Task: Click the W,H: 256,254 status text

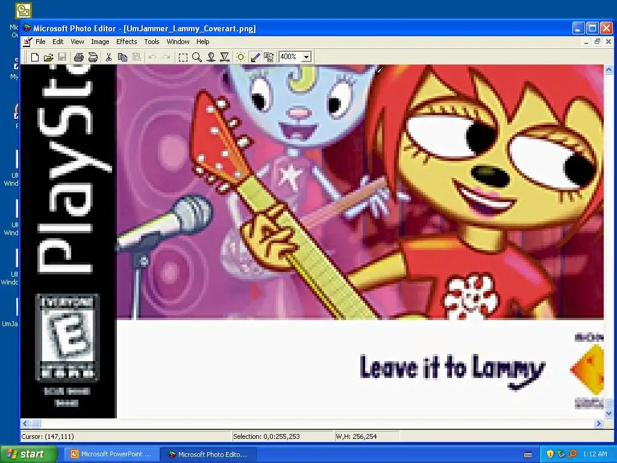Action: tap(356, 436)
